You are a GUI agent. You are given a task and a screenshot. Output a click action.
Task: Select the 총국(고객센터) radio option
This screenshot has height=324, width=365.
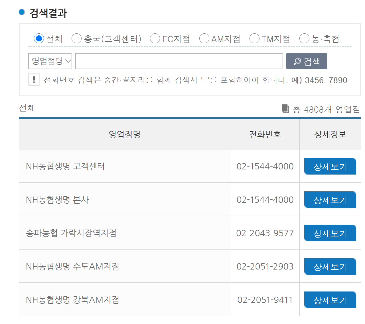(x=76, y=38)
